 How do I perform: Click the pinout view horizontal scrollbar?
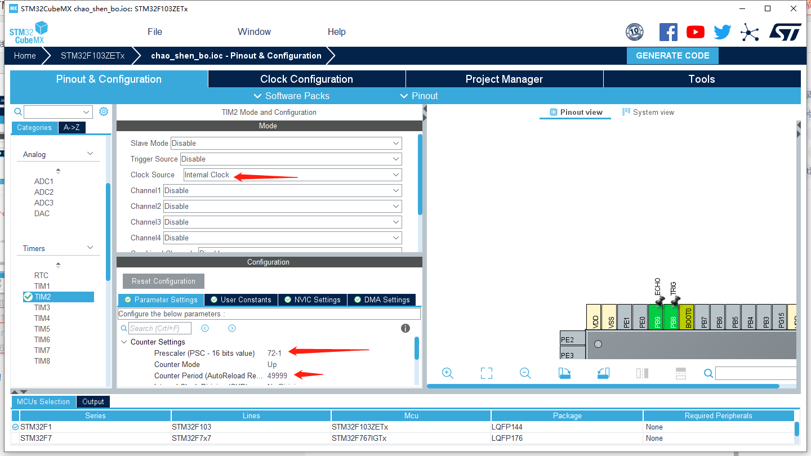[x=603, y=386]
